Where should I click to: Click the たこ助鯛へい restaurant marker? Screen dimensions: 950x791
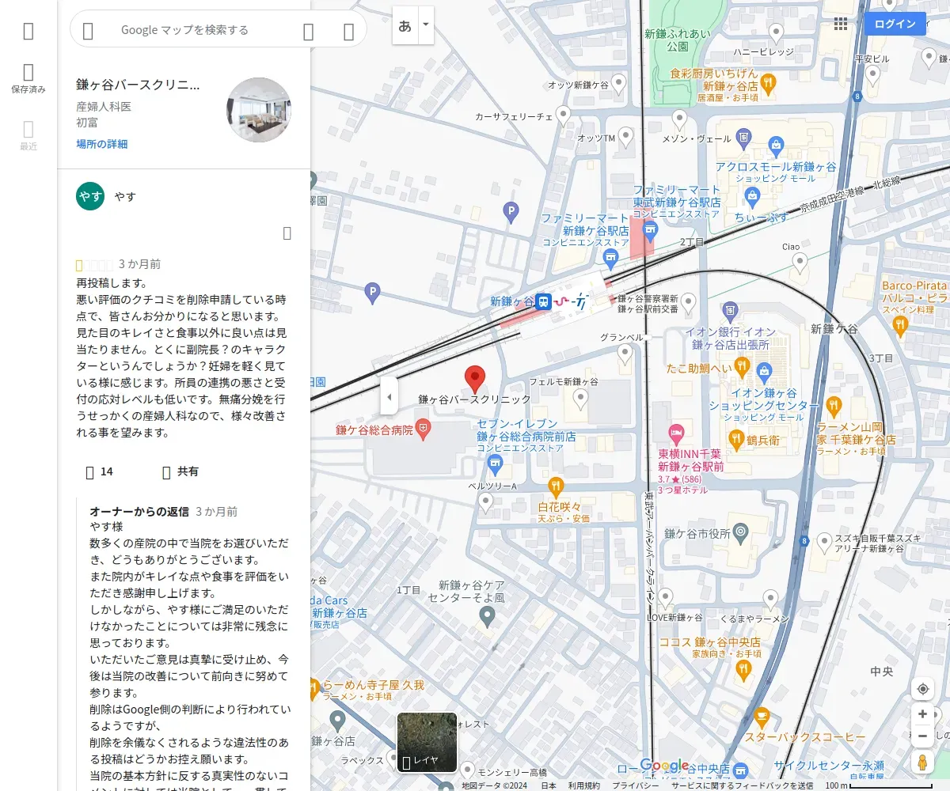click(742, 366)
